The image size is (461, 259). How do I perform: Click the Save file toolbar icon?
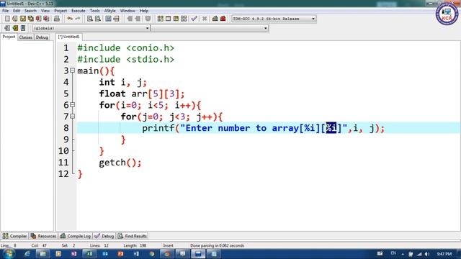point(23,19)
